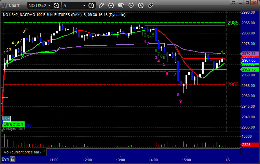The height and width of the screenshot is (164, 260).
Task: Click the green Direction label
Action: pos(13,124)
